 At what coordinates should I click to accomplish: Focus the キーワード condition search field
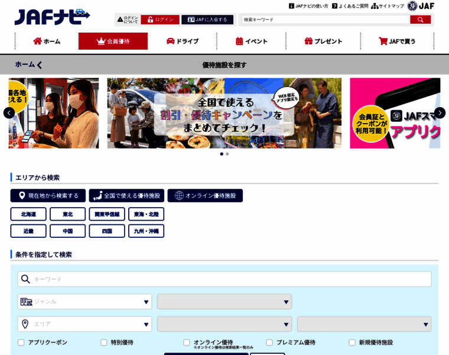[x=224, y=279]
